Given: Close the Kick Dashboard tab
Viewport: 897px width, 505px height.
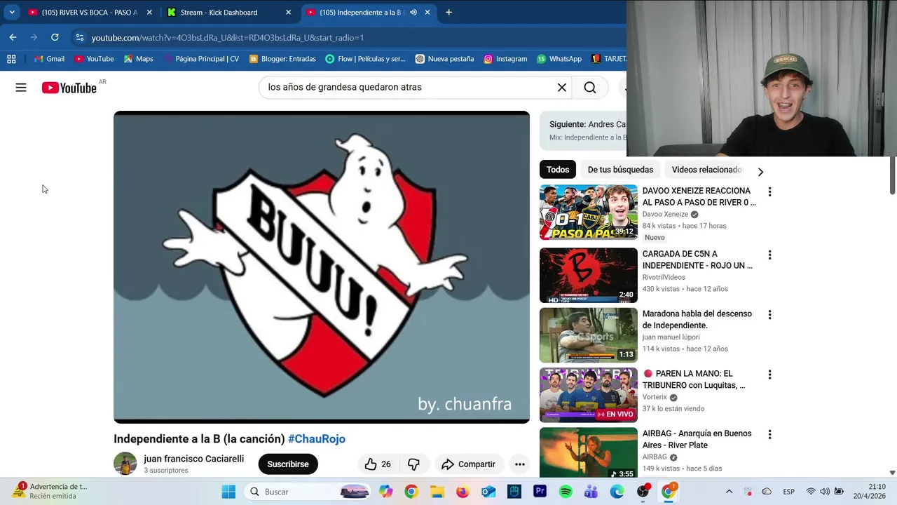Looking at the screenshot, I should 288,12.
